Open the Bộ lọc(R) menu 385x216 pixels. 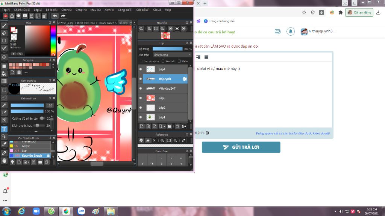coord(52,10)
